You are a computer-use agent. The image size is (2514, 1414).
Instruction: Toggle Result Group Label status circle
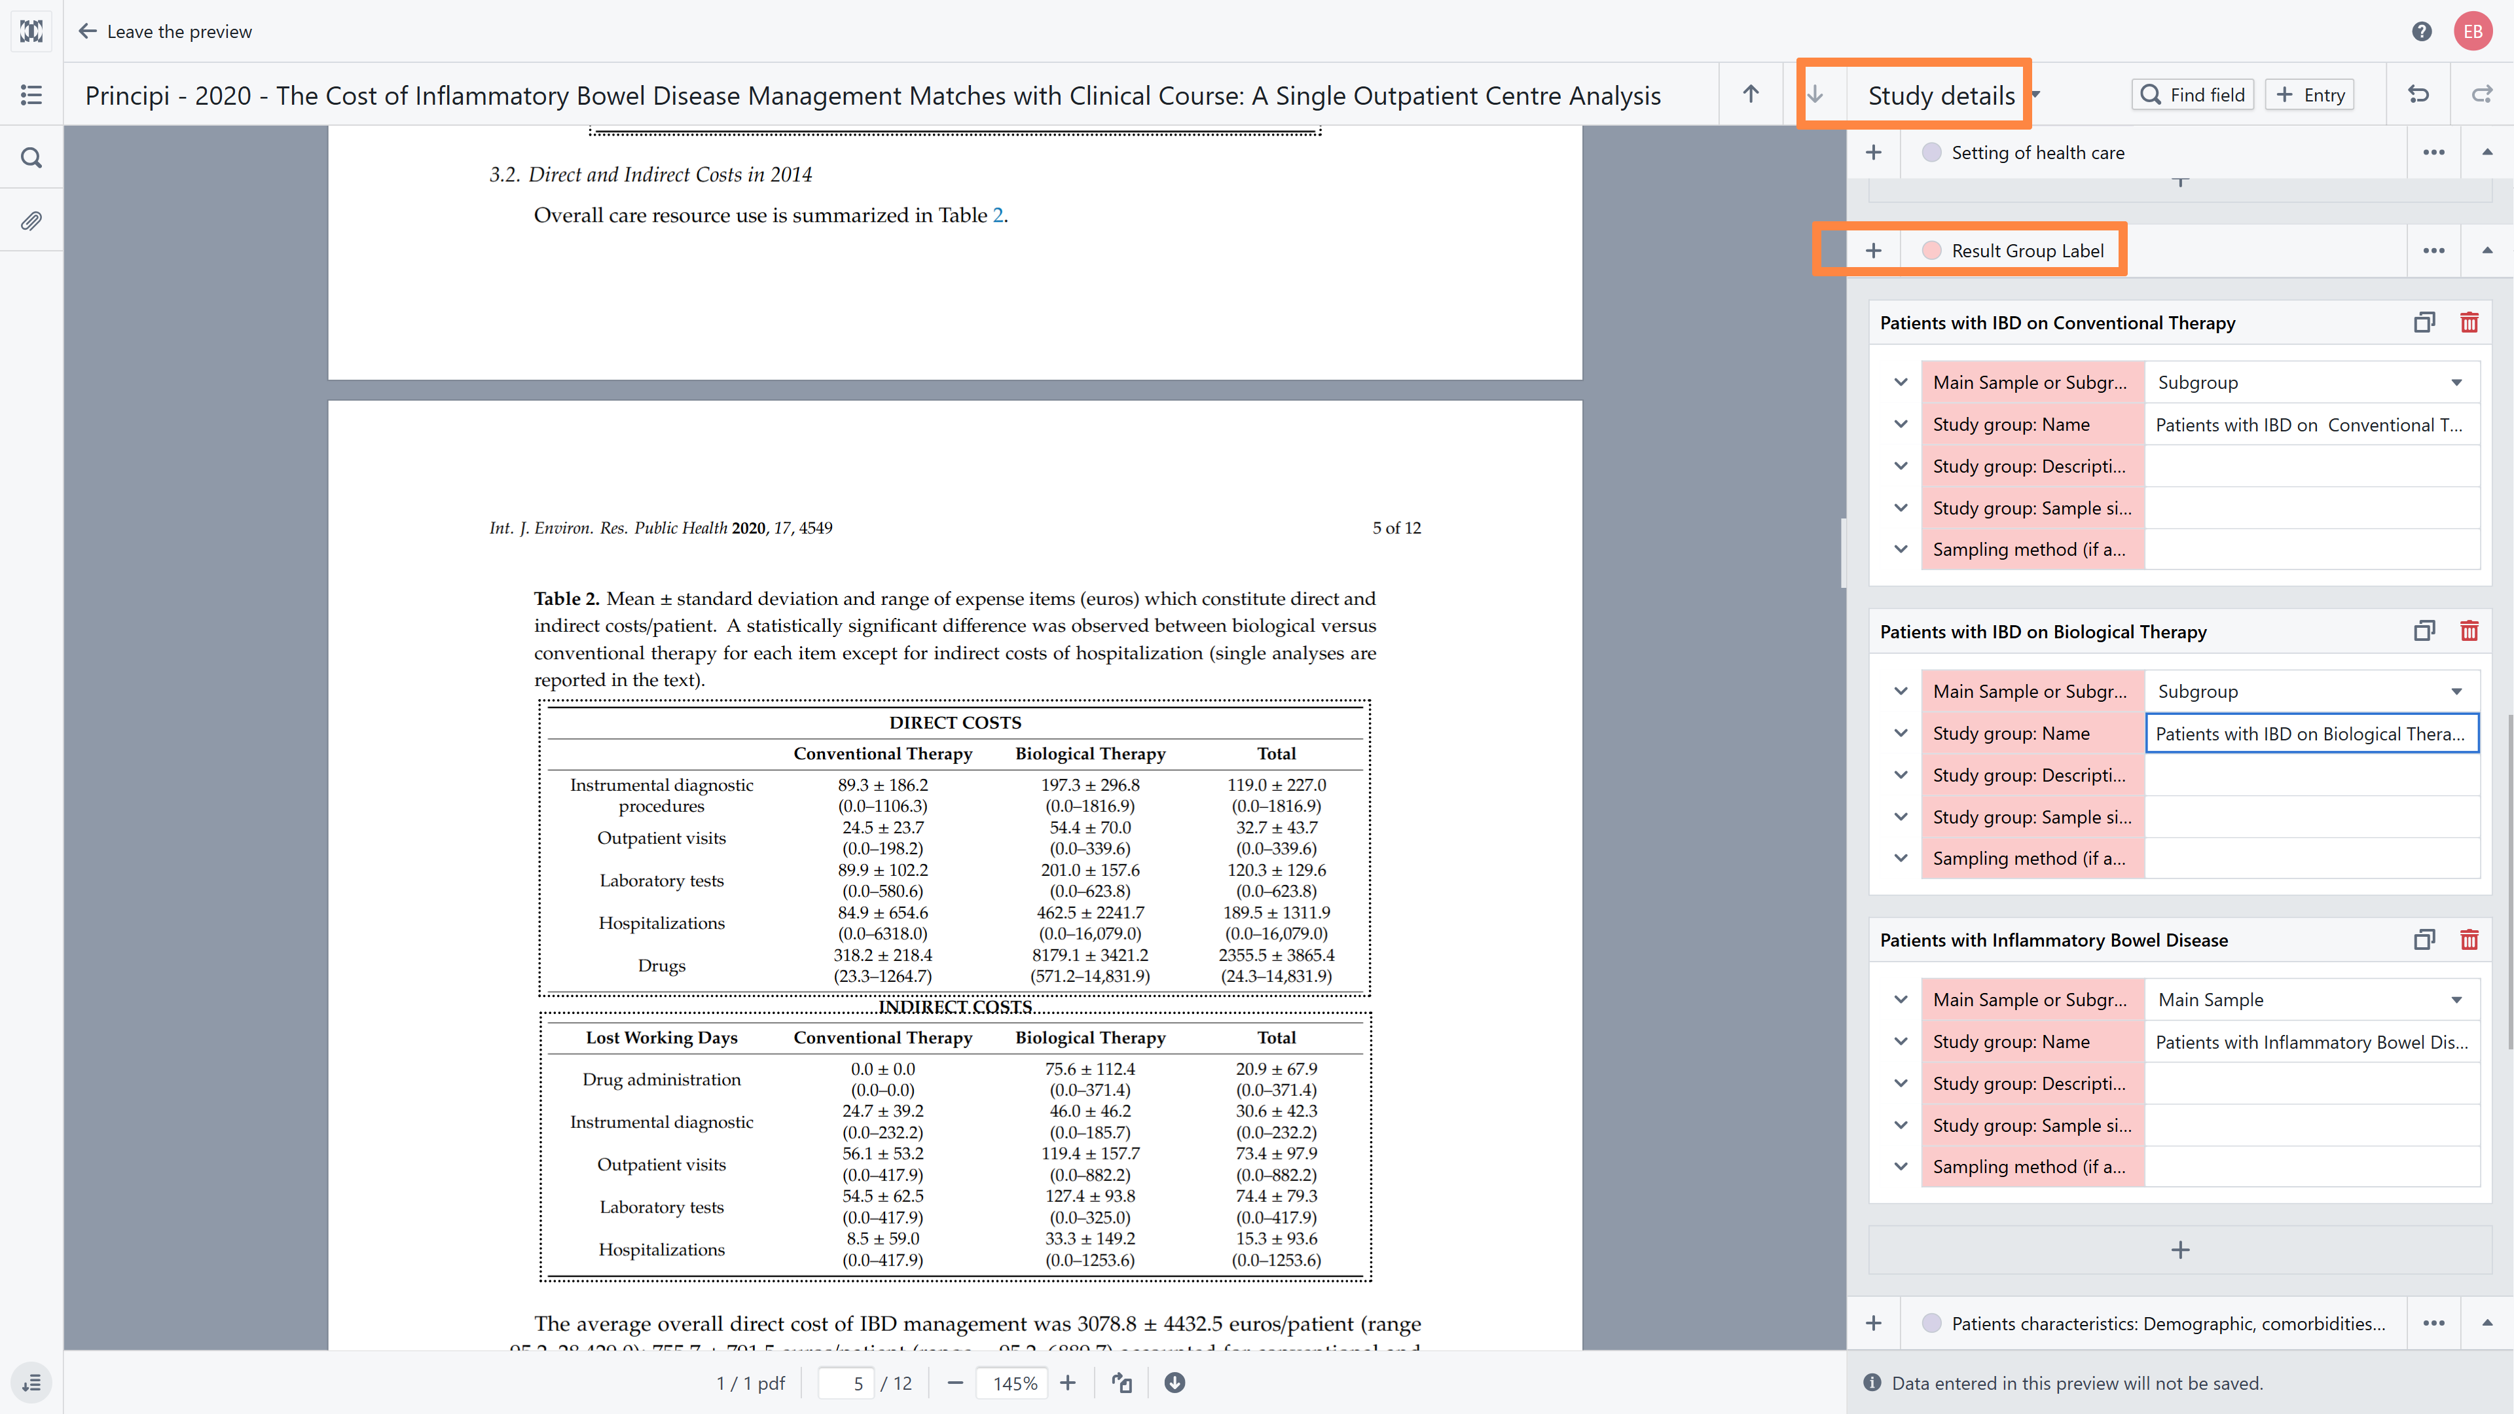tap(1931, 251)
